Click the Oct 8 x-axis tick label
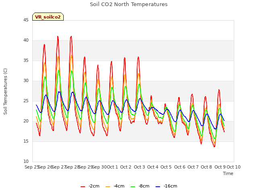258x194 pixels. 206,167
